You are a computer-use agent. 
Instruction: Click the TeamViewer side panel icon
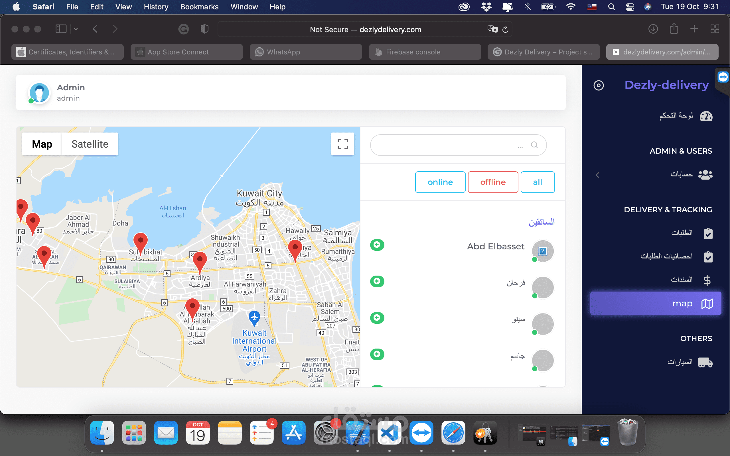click(x=723, y=77)
